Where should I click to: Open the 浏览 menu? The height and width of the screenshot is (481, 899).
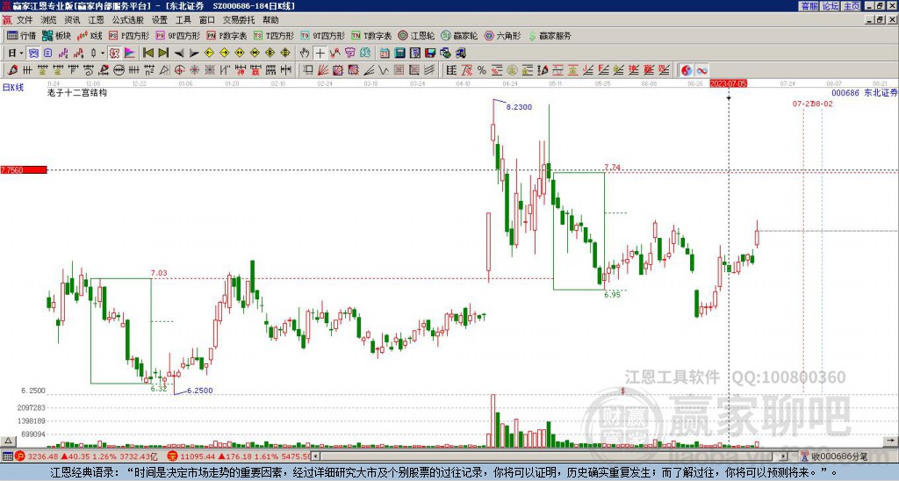48,20
